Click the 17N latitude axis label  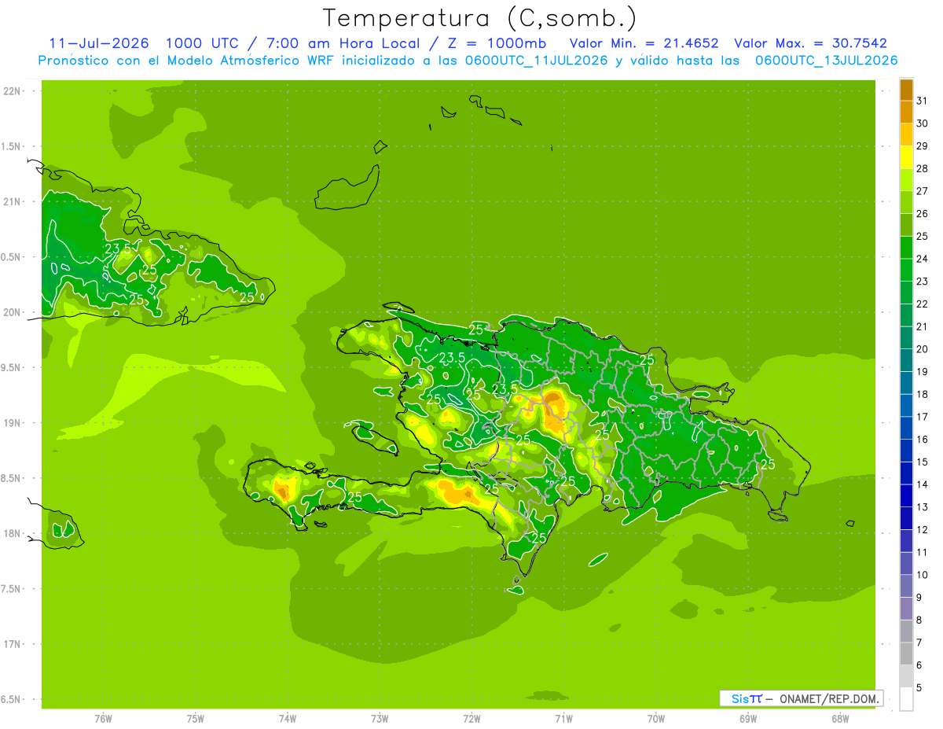(13, 644)
